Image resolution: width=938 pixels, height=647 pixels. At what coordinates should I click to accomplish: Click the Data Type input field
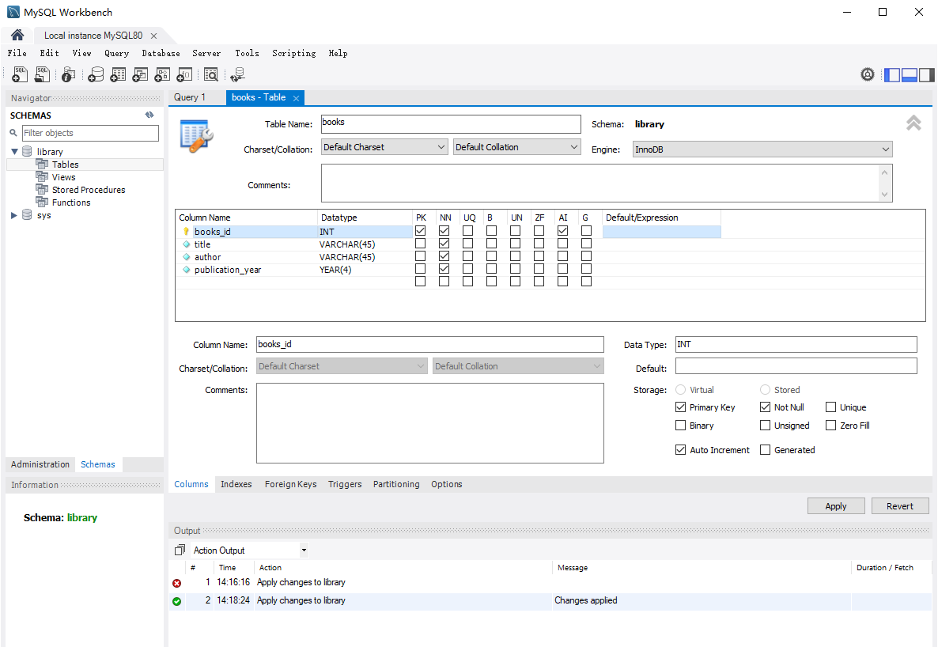796,344
